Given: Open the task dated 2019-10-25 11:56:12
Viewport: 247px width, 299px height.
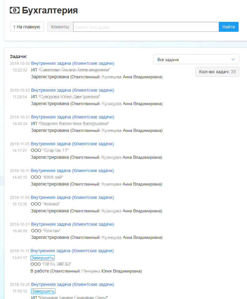Looking at the screenshot, I should (x=72, y=284).
